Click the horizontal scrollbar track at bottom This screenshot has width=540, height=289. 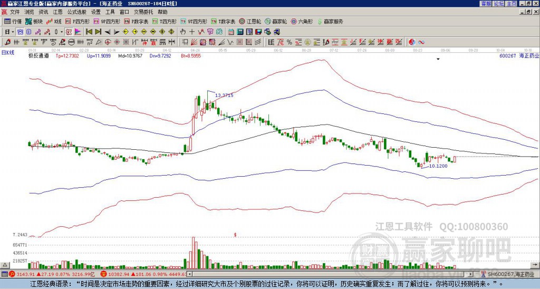(331, 274)
